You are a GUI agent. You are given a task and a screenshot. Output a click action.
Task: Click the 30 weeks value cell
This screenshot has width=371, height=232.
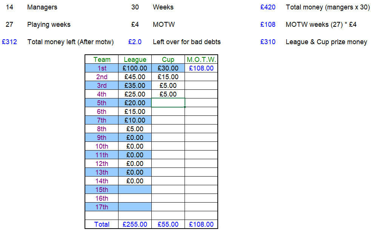[135, 7]
